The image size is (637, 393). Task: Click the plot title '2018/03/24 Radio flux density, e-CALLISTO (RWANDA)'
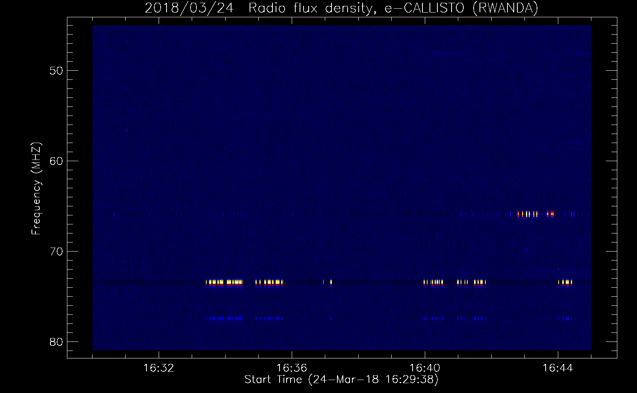341,8
